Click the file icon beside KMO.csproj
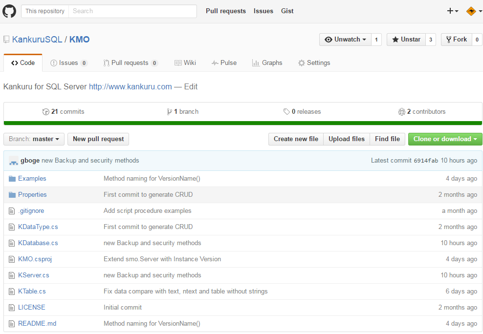 coord(12,259)
